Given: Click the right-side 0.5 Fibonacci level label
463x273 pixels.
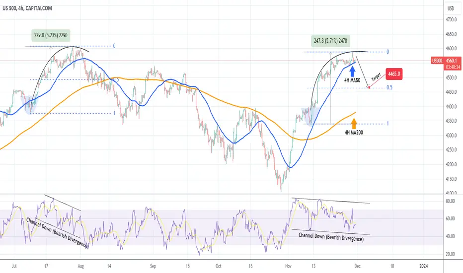Looking at the screenshot, I should pos(389,88).
